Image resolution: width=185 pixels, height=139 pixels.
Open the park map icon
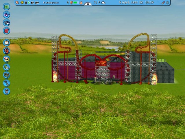click(x=6, y=7)
